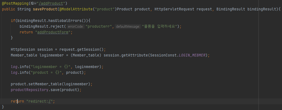Click the defaultMessage: inlay hint
The height and width of the screenshot is (110, 282).
tap(128, 27)
